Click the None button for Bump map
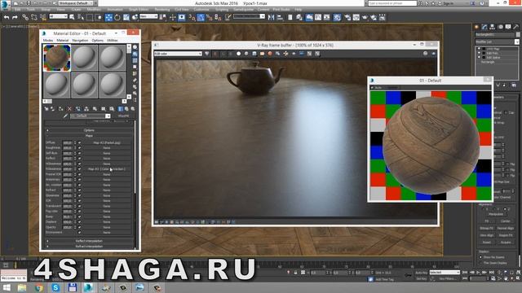The width and height of the screenshot is (522, 293). (107, 216)
